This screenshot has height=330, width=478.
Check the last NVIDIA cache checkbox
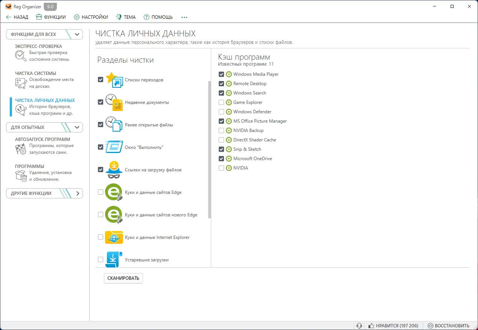[x=221, y=168]
